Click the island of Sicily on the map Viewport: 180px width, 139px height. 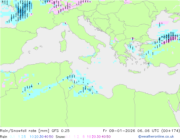(x=86, y=59)
